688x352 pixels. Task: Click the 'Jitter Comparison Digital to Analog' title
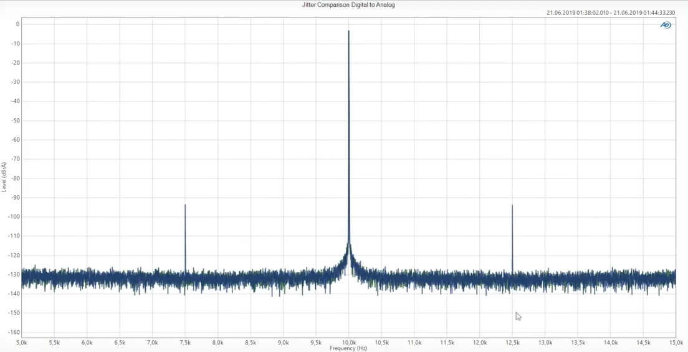(348, 5)
